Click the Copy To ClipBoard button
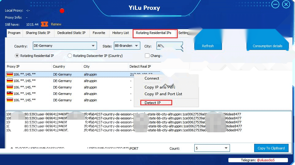The width and height of the screenshot is (295, 165). [271, 148]
